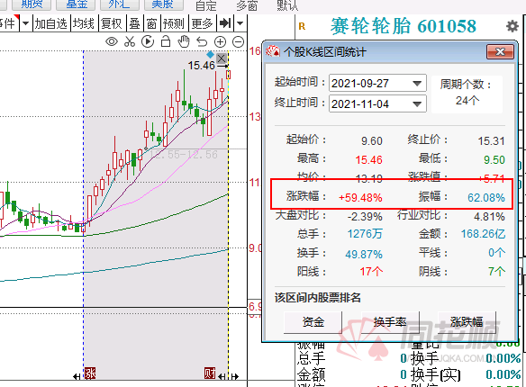This screenshot has height=387, width=526.
Task: Click 预测 toolbar button
Action: (x=174, y=23)
